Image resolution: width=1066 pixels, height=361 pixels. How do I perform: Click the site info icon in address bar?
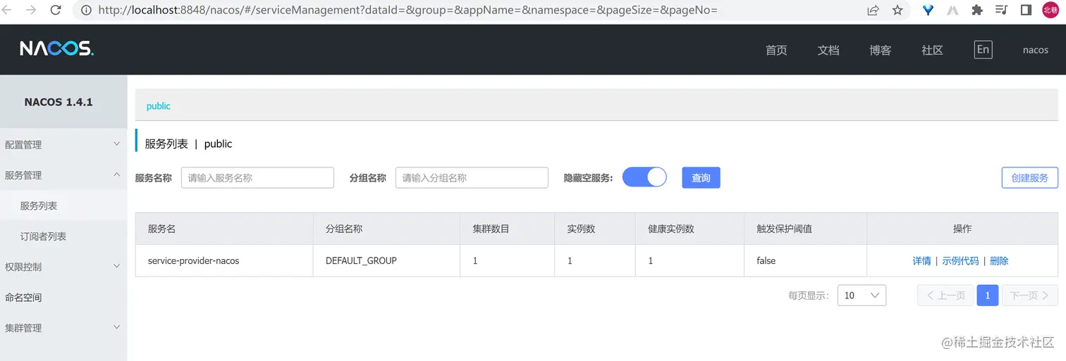point(86,10)
